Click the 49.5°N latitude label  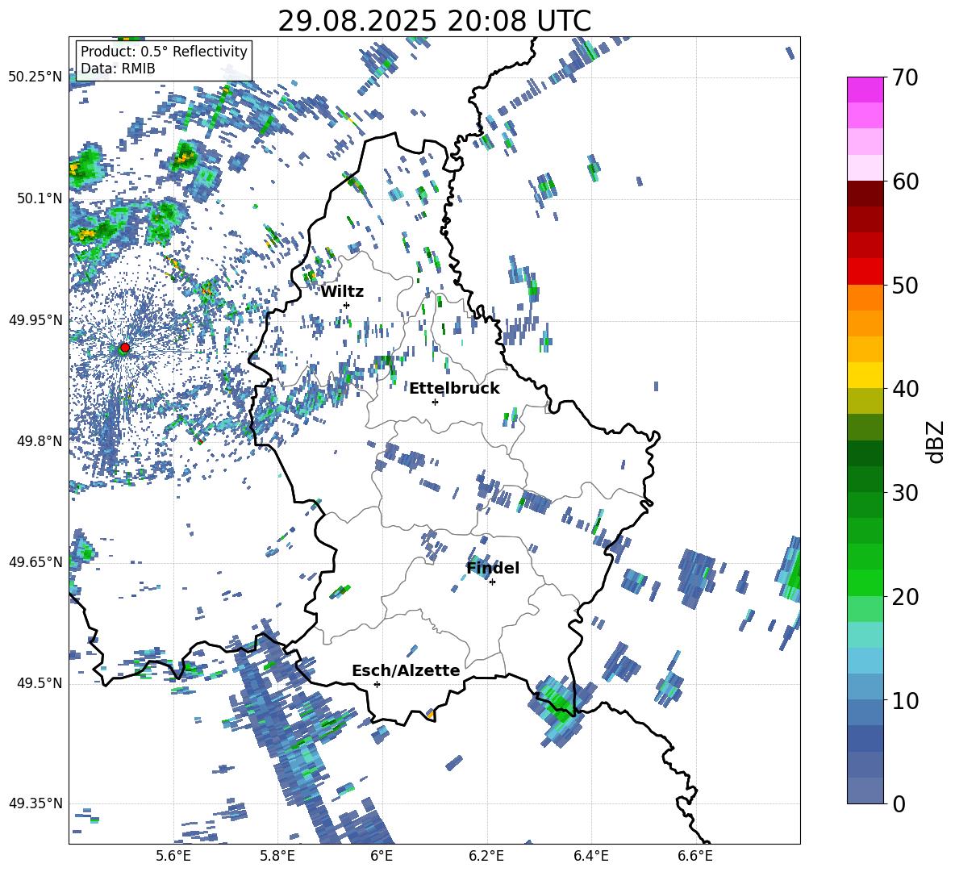coord(39,682)
